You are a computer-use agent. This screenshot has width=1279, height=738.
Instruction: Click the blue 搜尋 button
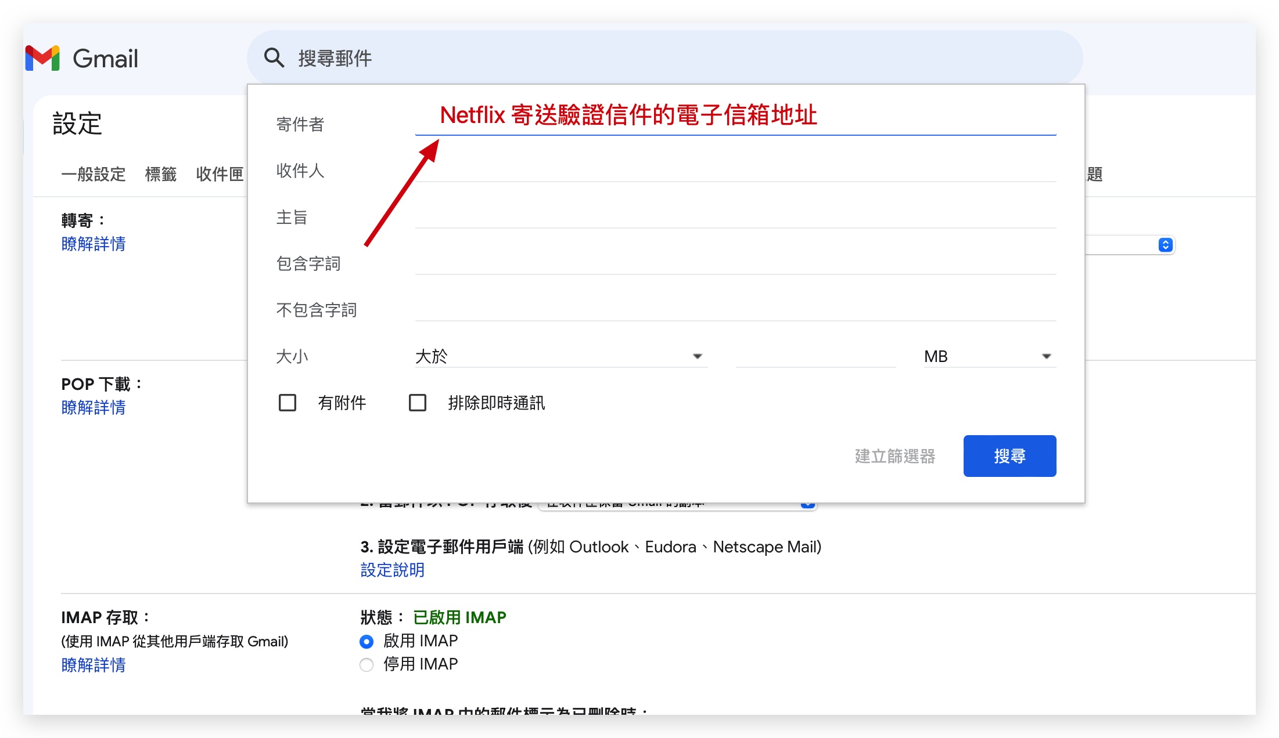coord(1009,456)
